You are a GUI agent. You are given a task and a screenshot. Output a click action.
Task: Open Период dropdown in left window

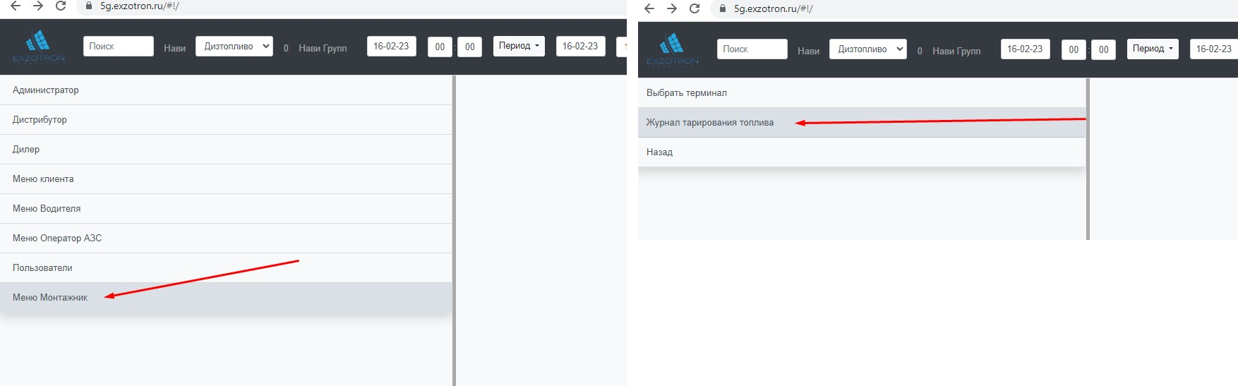click(519, 46)
